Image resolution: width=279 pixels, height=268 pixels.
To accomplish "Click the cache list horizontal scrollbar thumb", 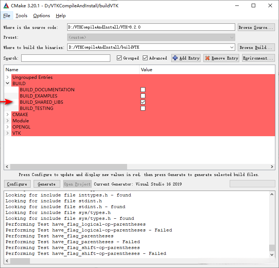I will pyautogui.click(x=69, y=166).
